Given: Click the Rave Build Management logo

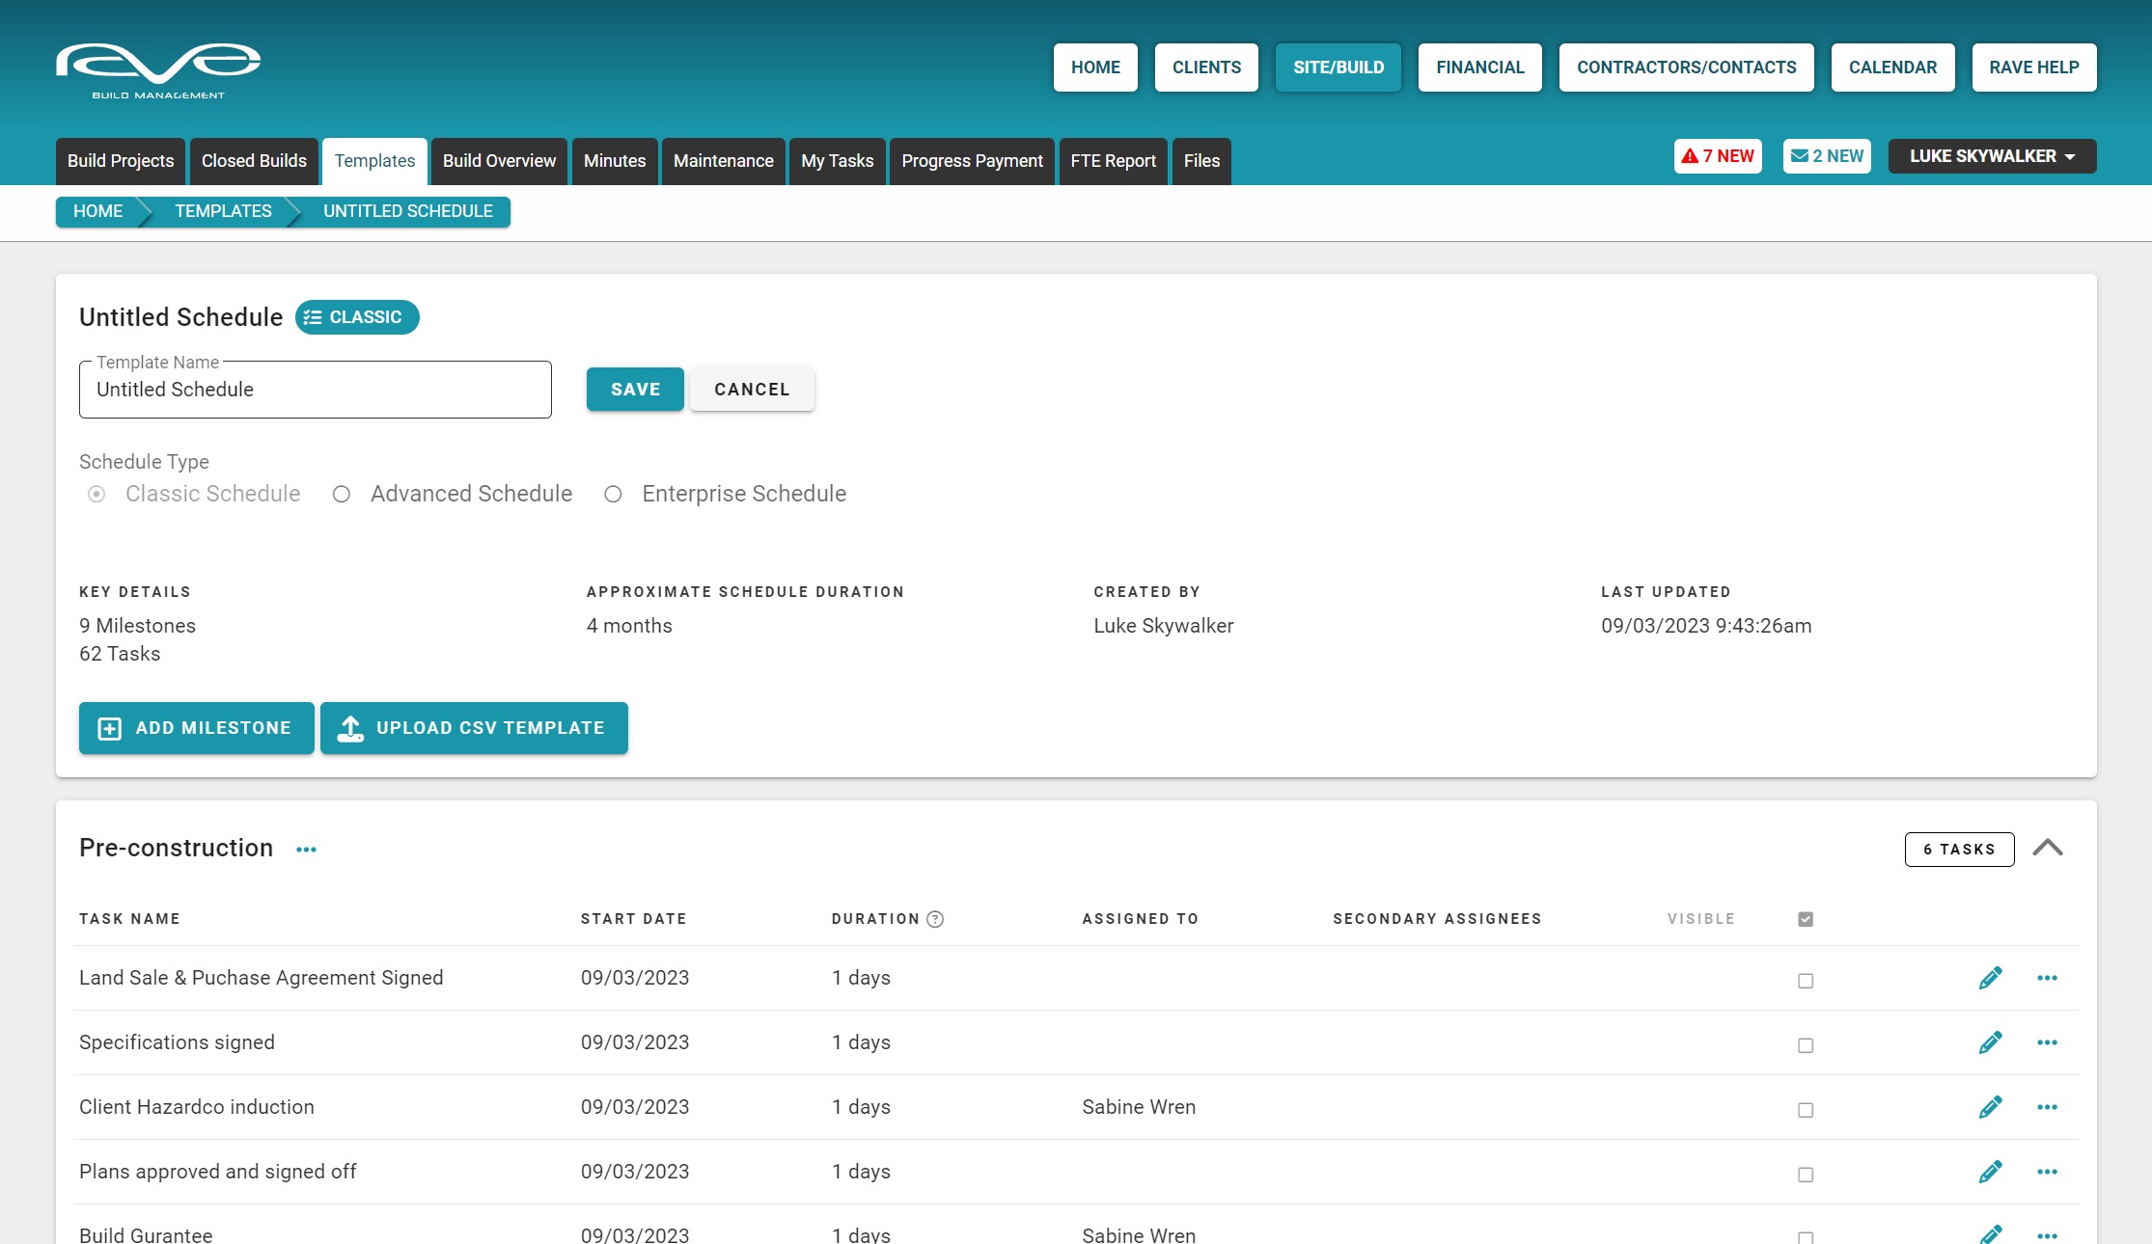Looking at the screenshot, I should (x=158, y=69).
